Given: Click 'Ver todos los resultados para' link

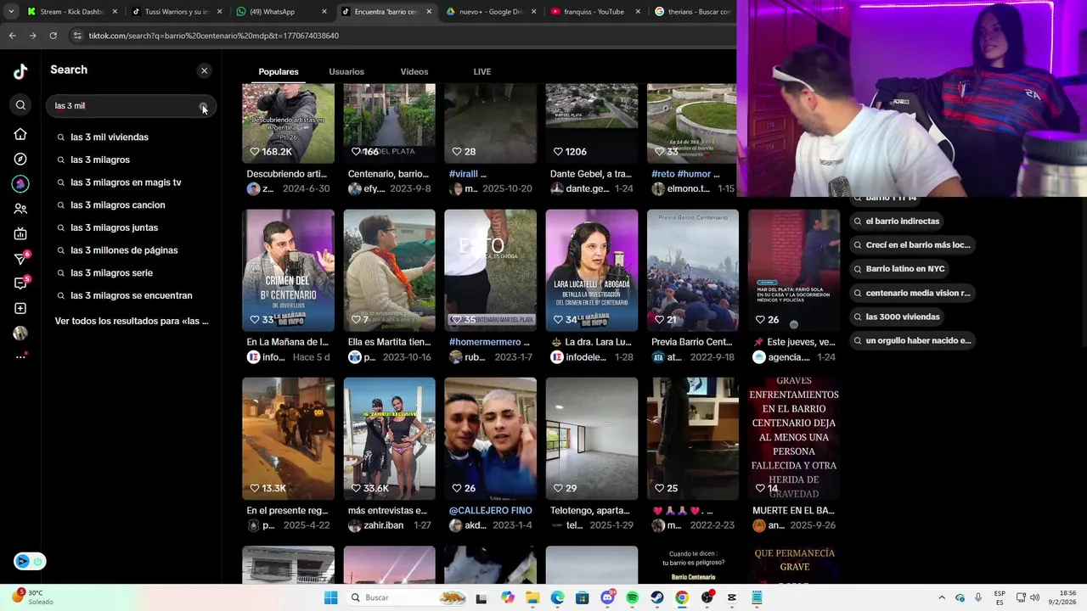Looking at the screenshot, I should (x=132, y=321).
